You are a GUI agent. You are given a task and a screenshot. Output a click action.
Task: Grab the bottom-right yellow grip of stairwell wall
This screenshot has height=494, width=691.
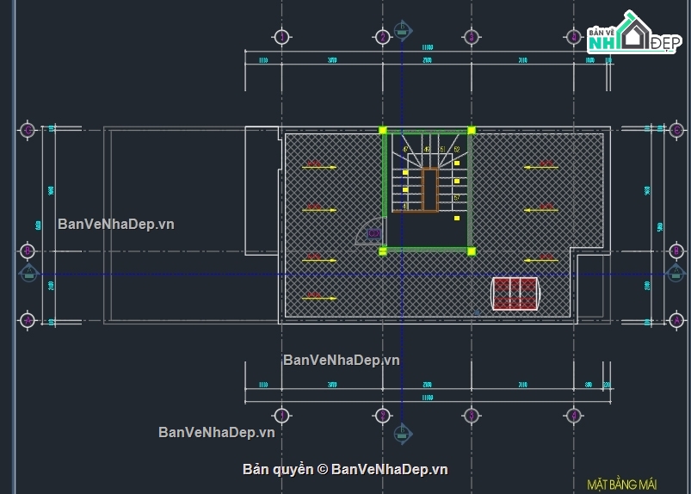(x=472, y=250)
